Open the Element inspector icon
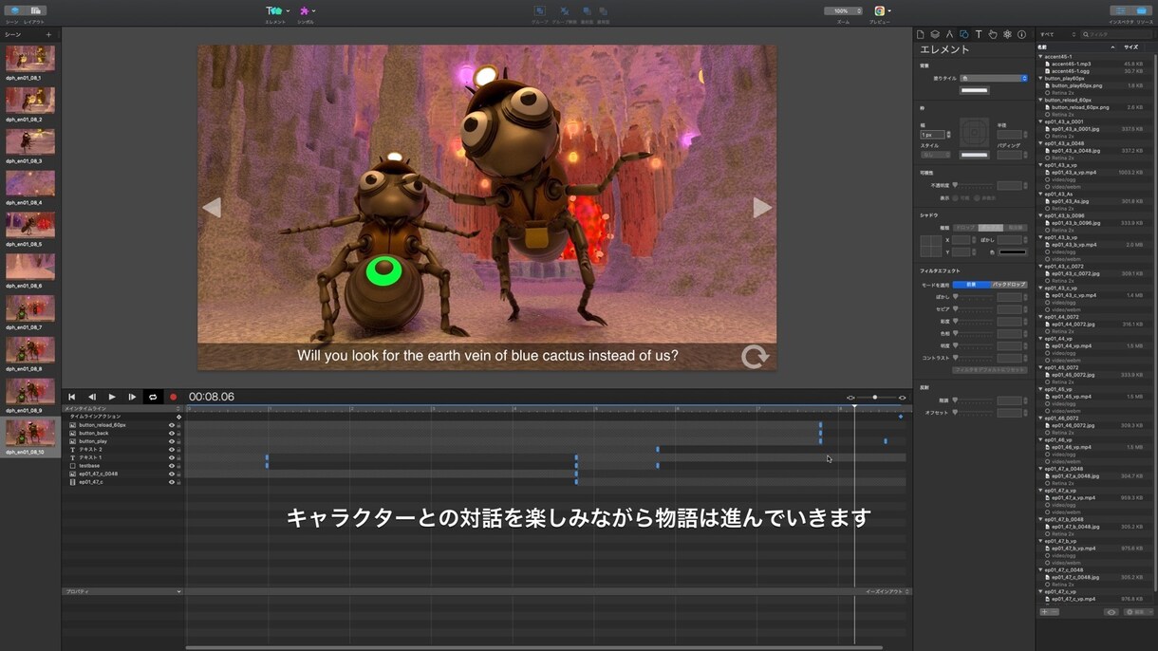Screen dimensions: 1158x651 coord(963,34)
